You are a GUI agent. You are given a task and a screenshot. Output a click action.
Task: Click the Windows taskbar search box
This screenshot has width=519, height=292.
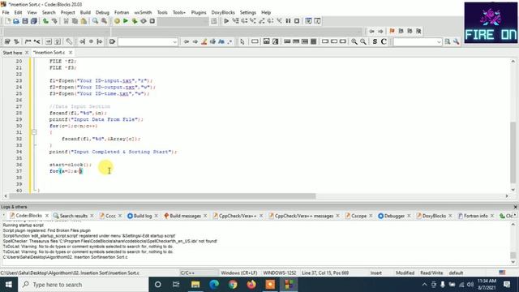(x=83, y=285)
